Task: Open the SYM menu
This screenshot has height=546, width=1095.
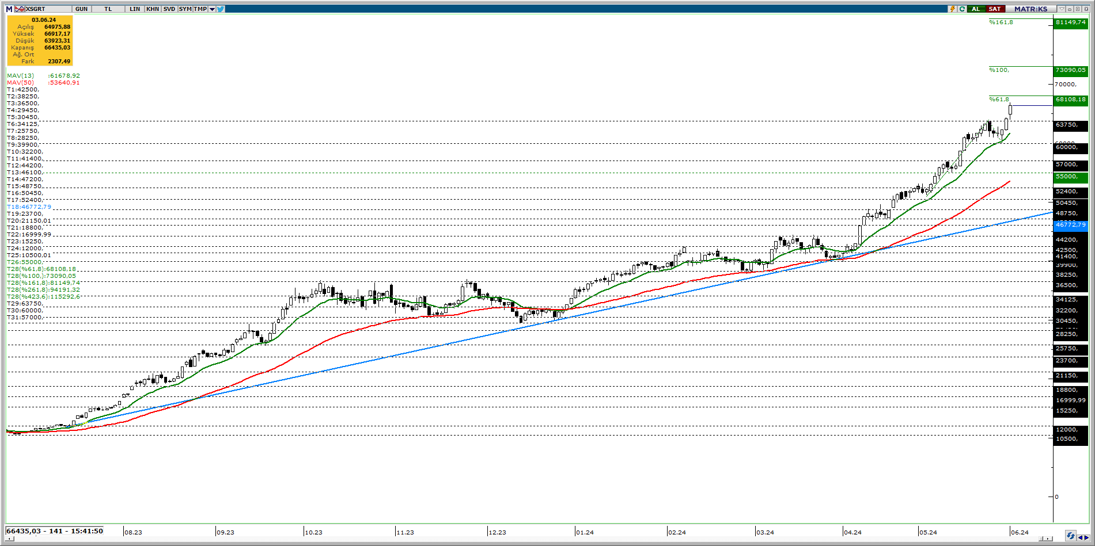Action: click(x=185, y=9)
